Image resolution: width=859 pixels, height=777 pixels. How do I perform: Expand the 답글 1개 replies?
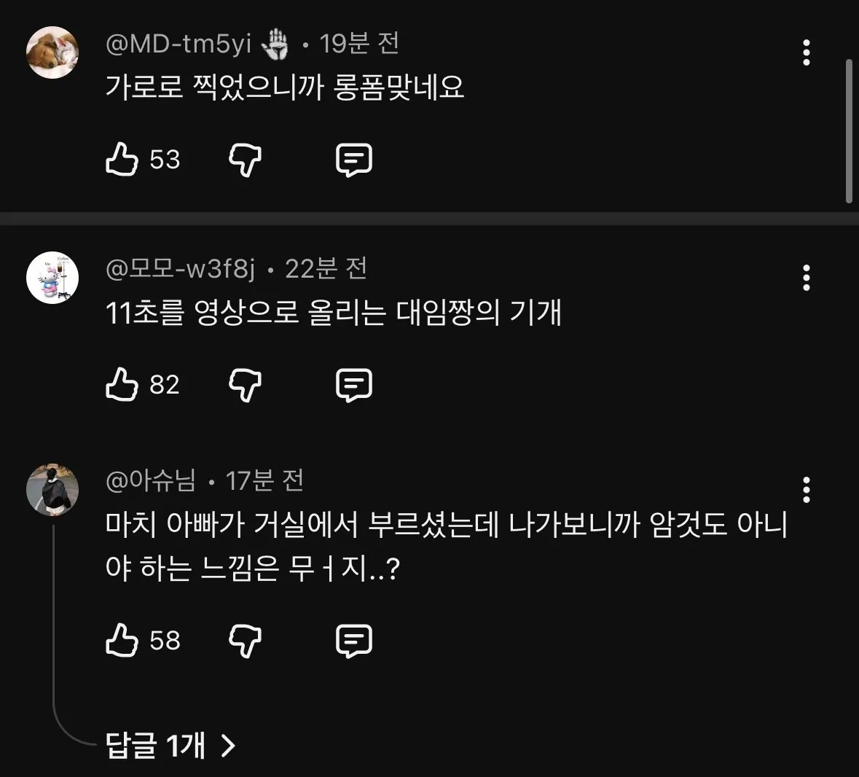[x=170, y=745]
